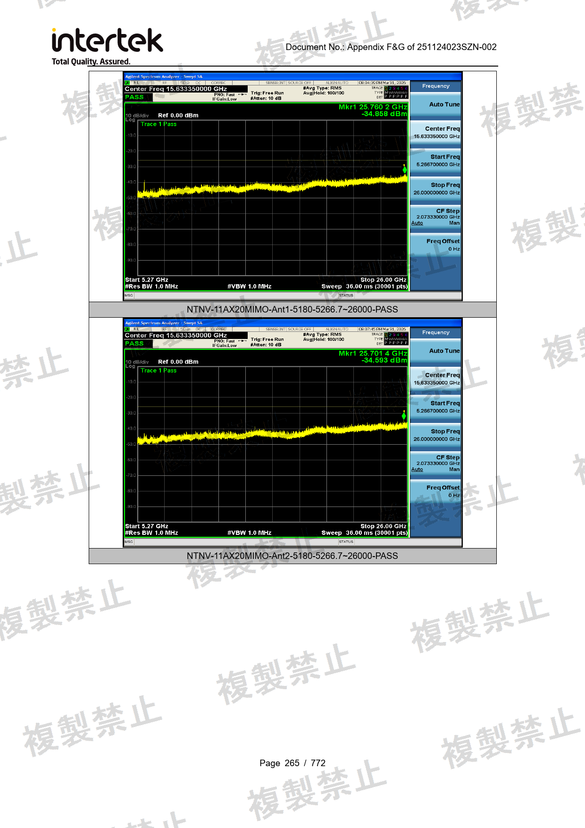
Task: Choose Start Freq softkey in the Ant1 analyzer screenshot
Action: pyautogui.click(x=435, y=161)
